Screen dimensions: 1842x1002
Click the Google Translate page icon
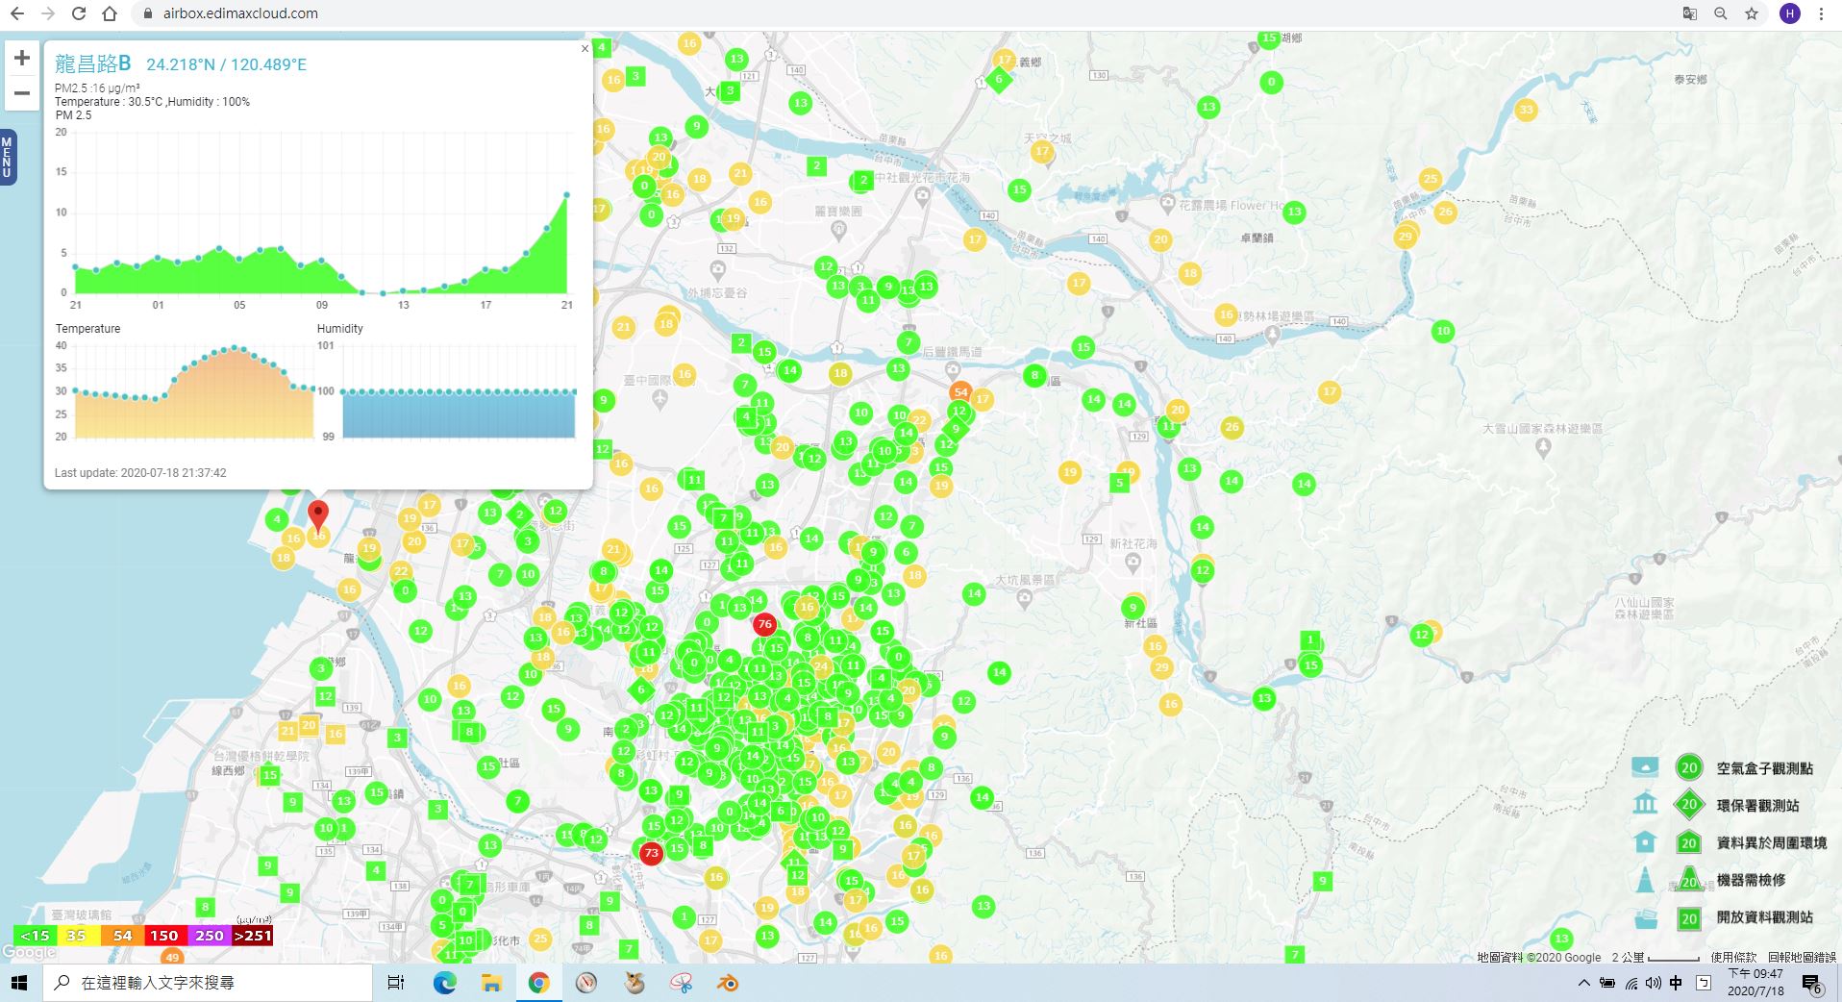tap(1690, 13)
